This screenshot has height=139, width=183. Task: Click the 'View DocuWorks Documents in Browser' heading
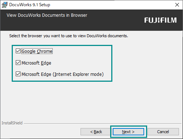[x=47, y=15]
